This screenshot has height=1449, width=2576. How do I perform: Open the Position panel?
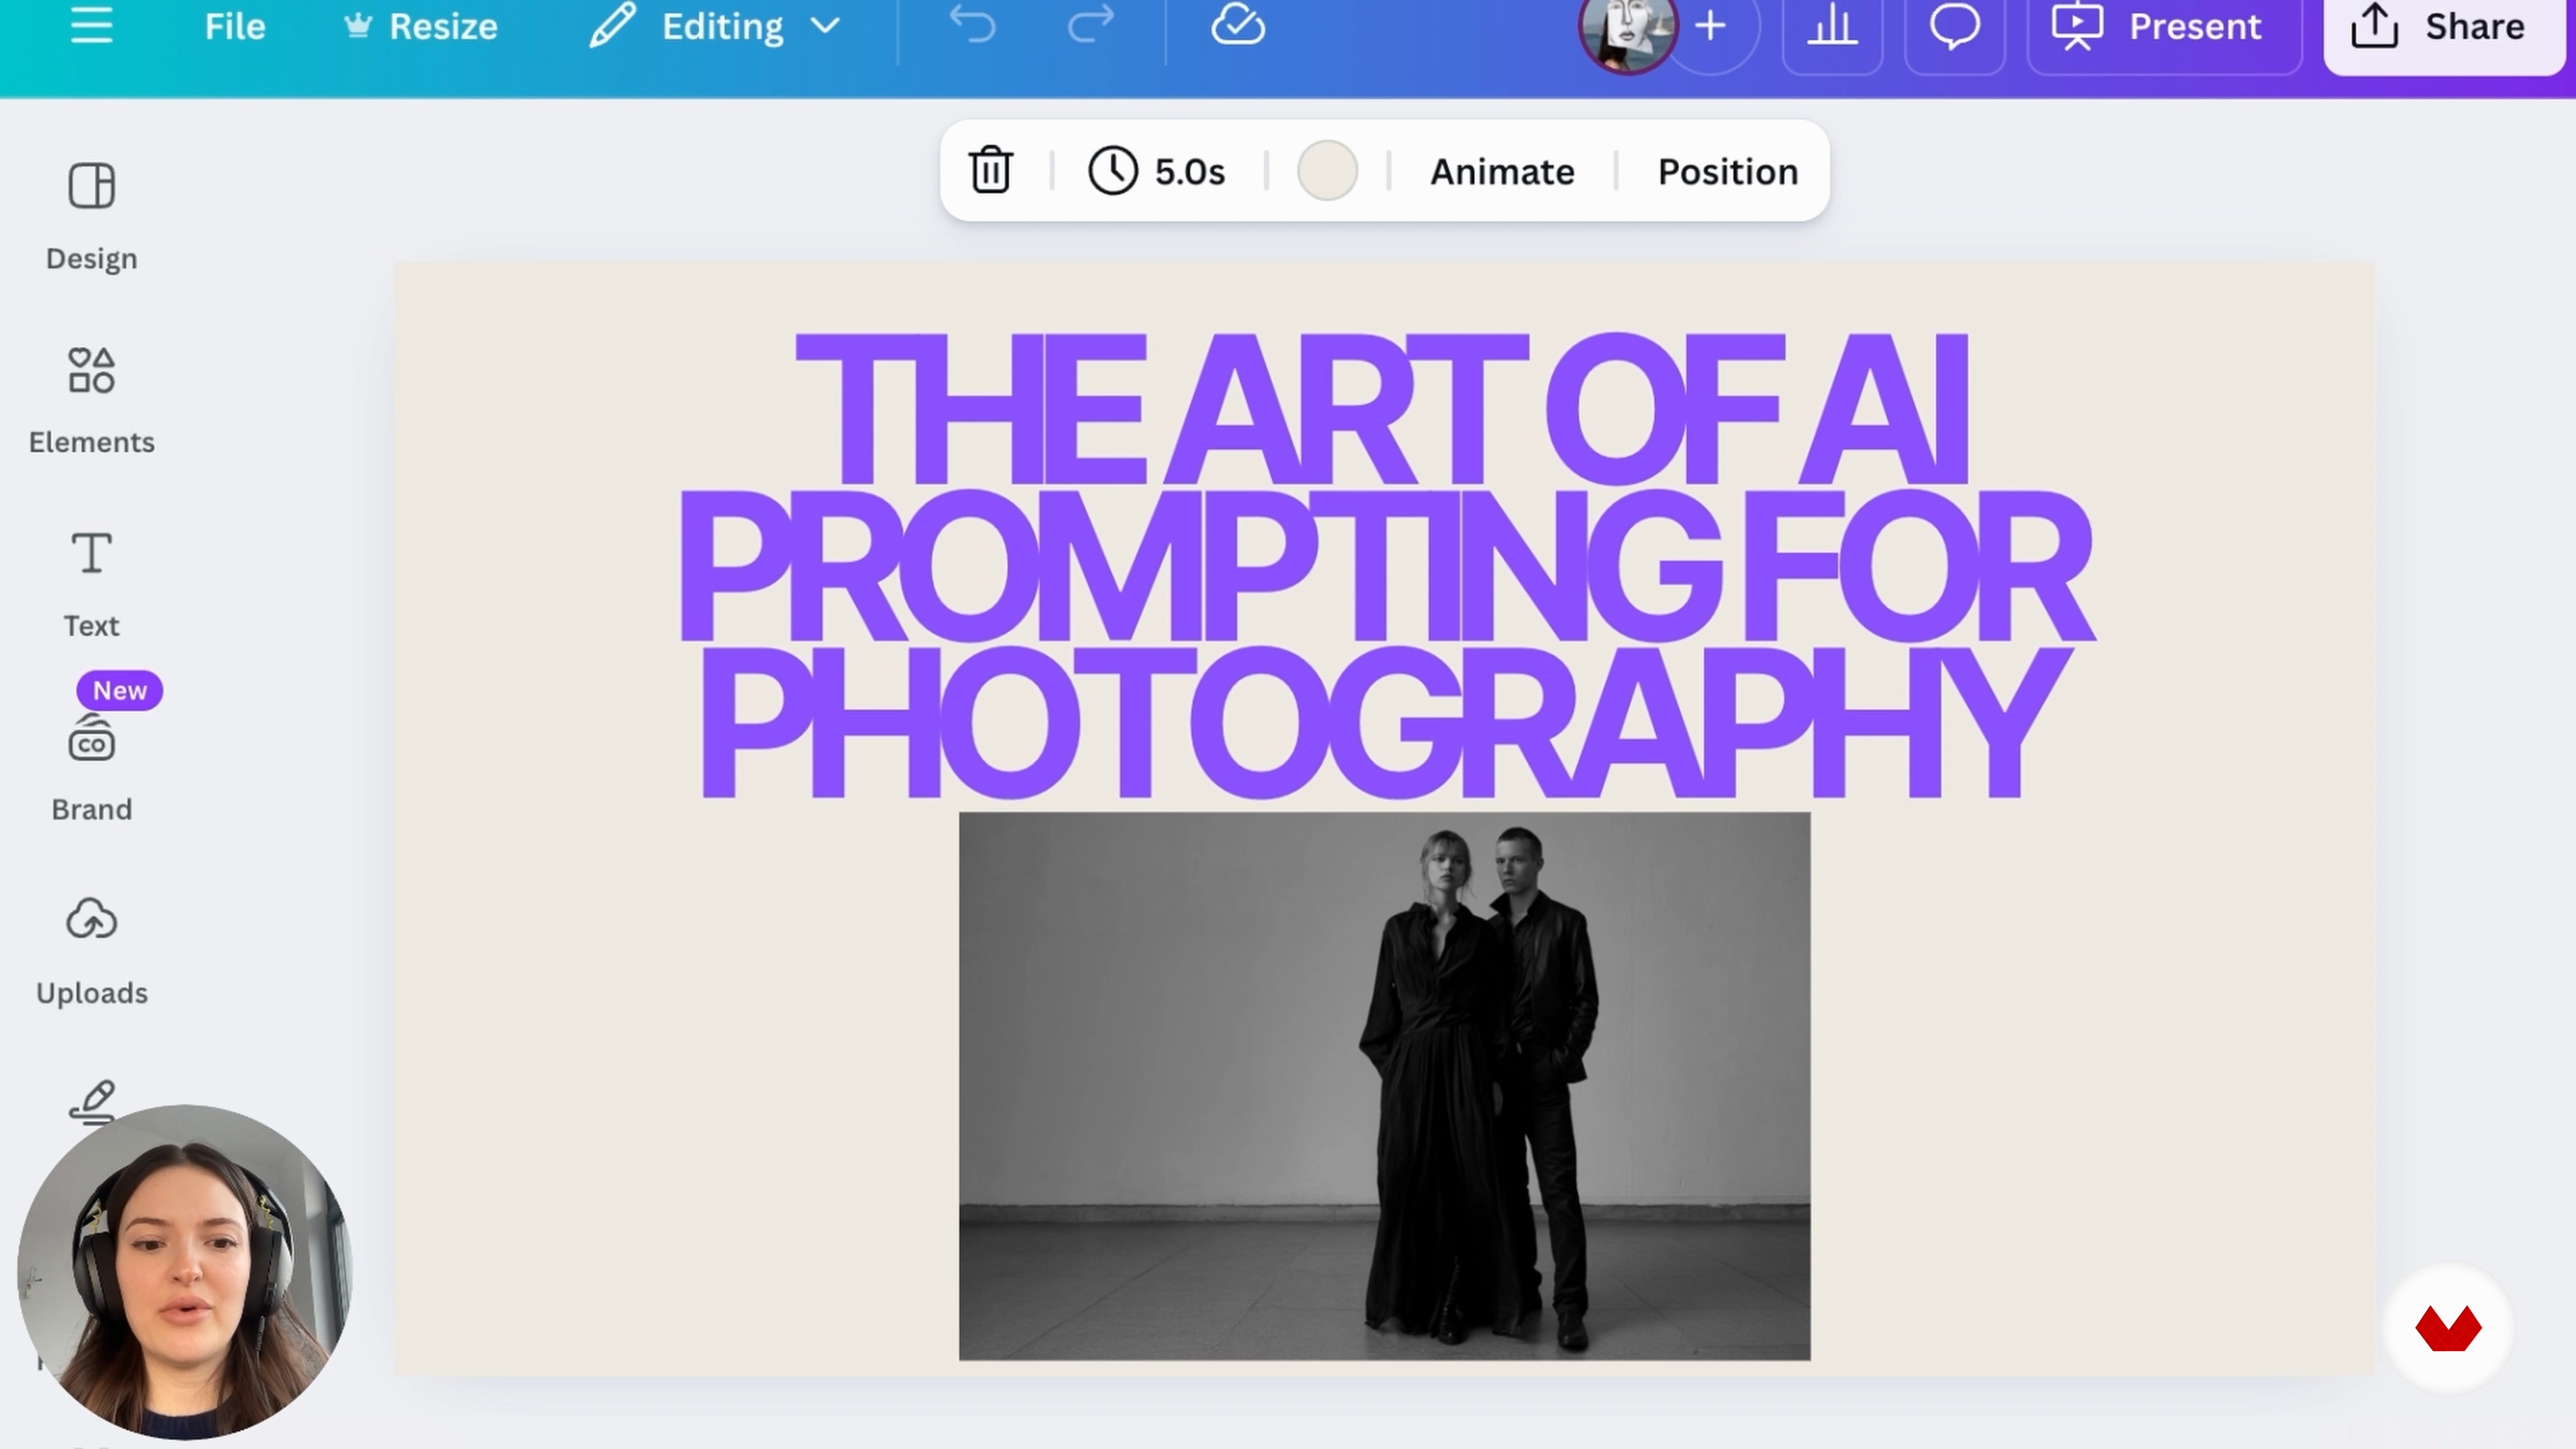[1727, 171]
